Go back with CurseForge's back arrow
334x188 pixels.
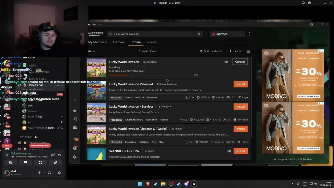click(x=94, y=24)
